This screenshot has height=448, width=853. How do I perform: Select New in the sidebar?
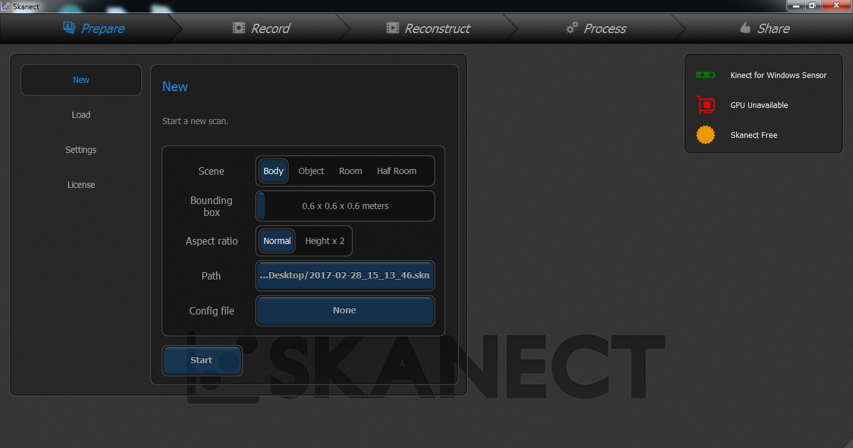[81, 80]
